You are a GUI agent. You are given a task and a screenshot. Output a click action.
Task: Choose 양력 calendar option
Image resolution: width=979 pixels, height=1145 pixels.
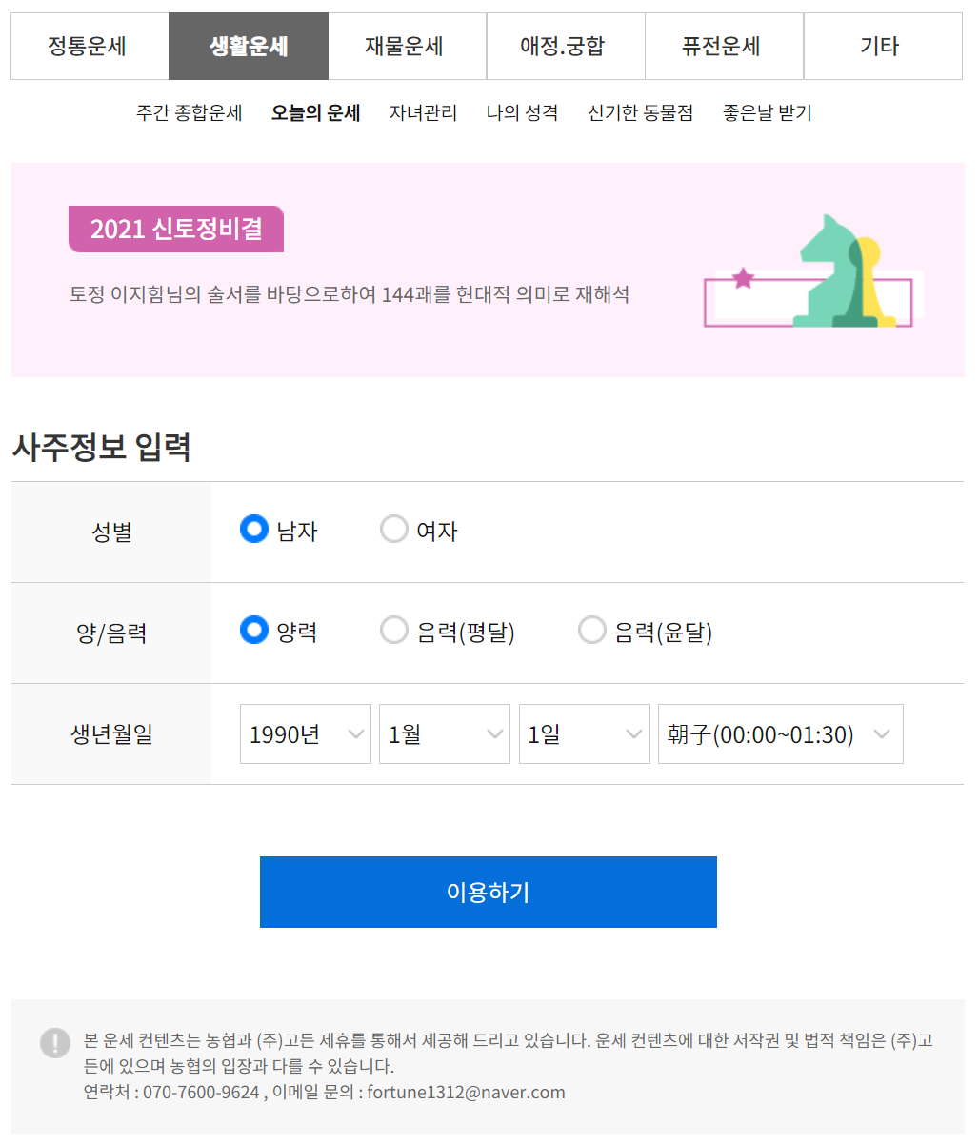(254, 630)
